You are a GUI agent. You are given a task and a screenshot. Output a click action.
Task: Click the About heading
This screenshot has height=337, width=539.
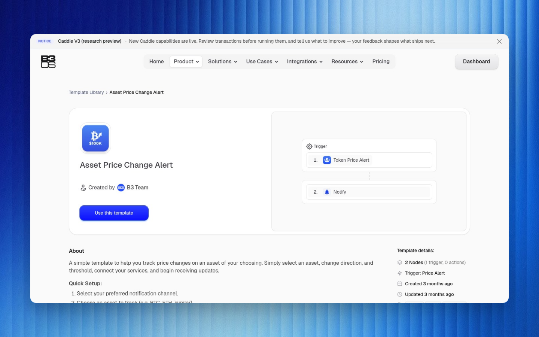(76, 251)
